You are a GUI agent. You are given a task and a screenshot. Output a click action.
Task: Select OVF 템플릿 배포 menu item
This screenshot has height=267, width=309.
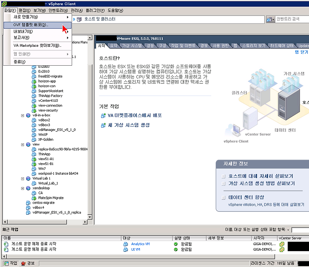click(x=37, y=25)
